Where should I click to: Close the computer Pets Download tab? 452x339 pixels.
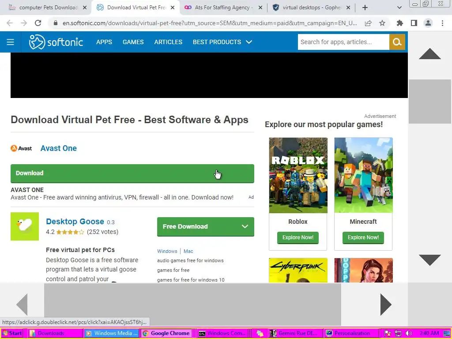pyautogui.click(x=85, y=8)
